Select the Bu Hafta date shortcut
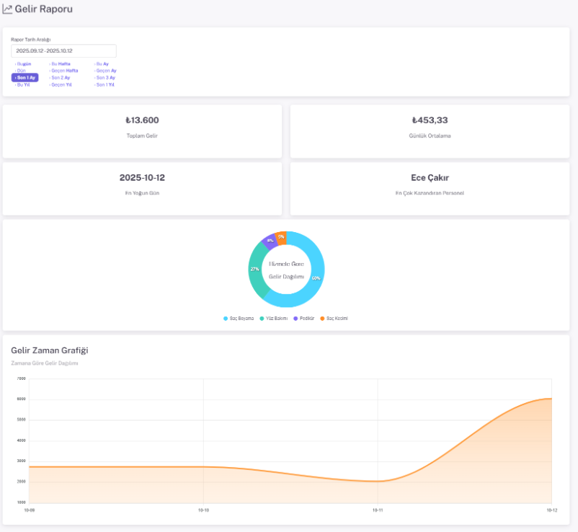Image resolution: width=578 pixels, height=532 pixels. pyautogui.click(x=60, y=64)
